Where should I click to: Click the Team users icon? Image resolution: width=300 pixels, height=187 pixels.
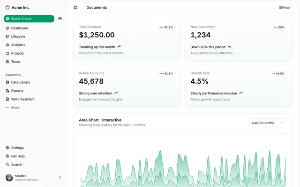[7, 62]
